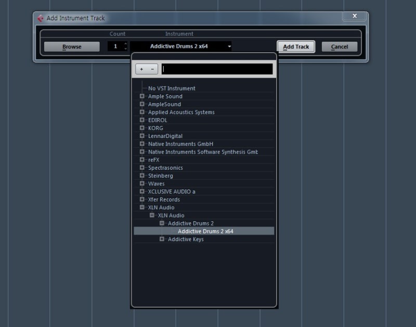This screenshot has height=327, width=416.
Task: Expand the Spectrasonics folder
Action: point(142,168)
